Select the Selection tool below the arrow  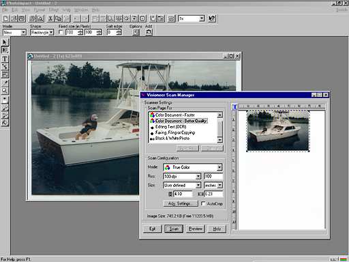(5, 50)
